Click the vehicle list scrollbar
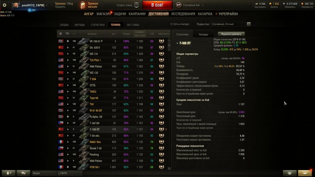 (x=169, y=104)
